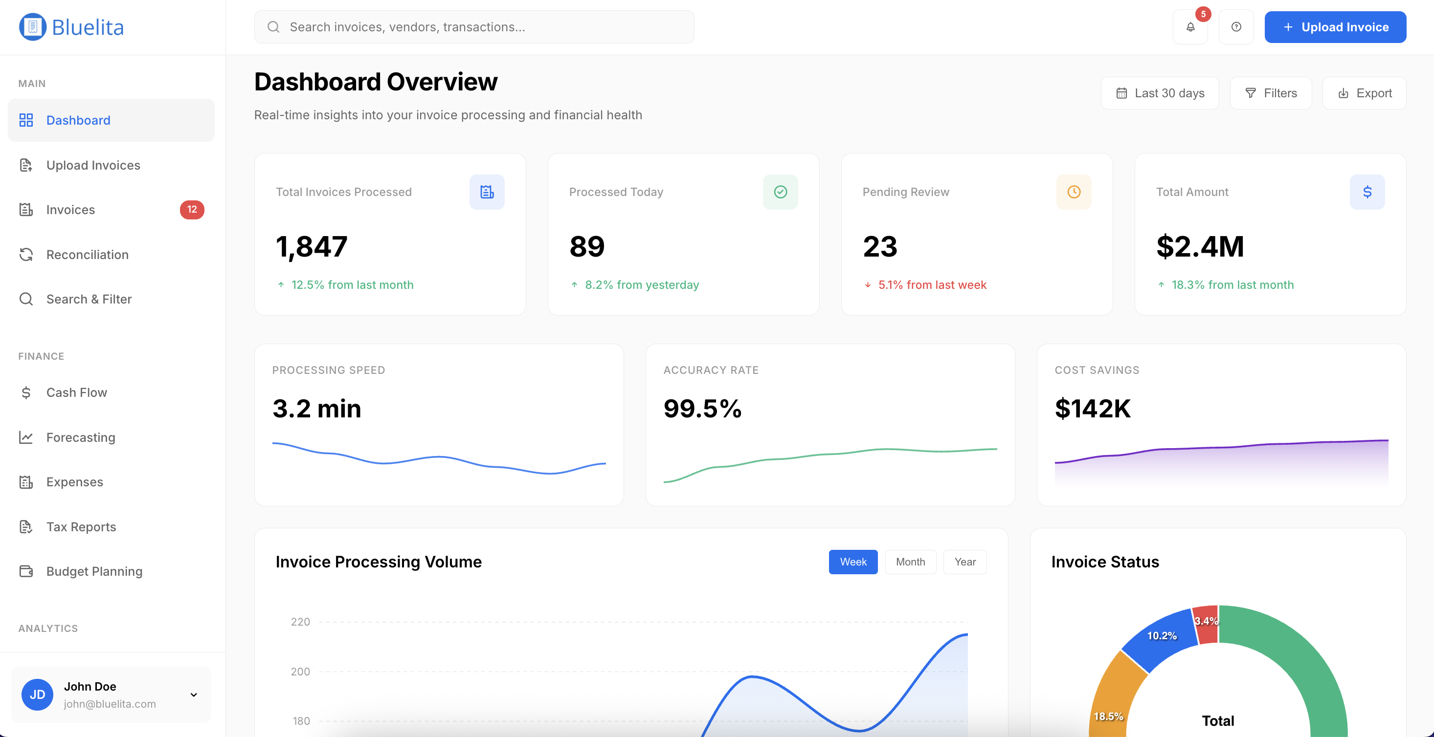Click the Upload Invoice button
The width and height of the screenshot is (1434, 737).
pos(1335,27)
